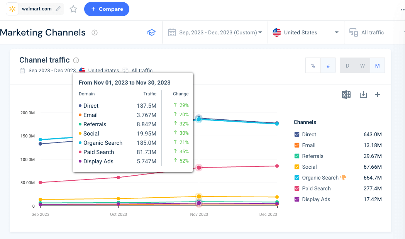The height and width of the screenshot is (239, 405).
Task: Click the Dec 2023 axis label
Action: click(x=268, y=214)
